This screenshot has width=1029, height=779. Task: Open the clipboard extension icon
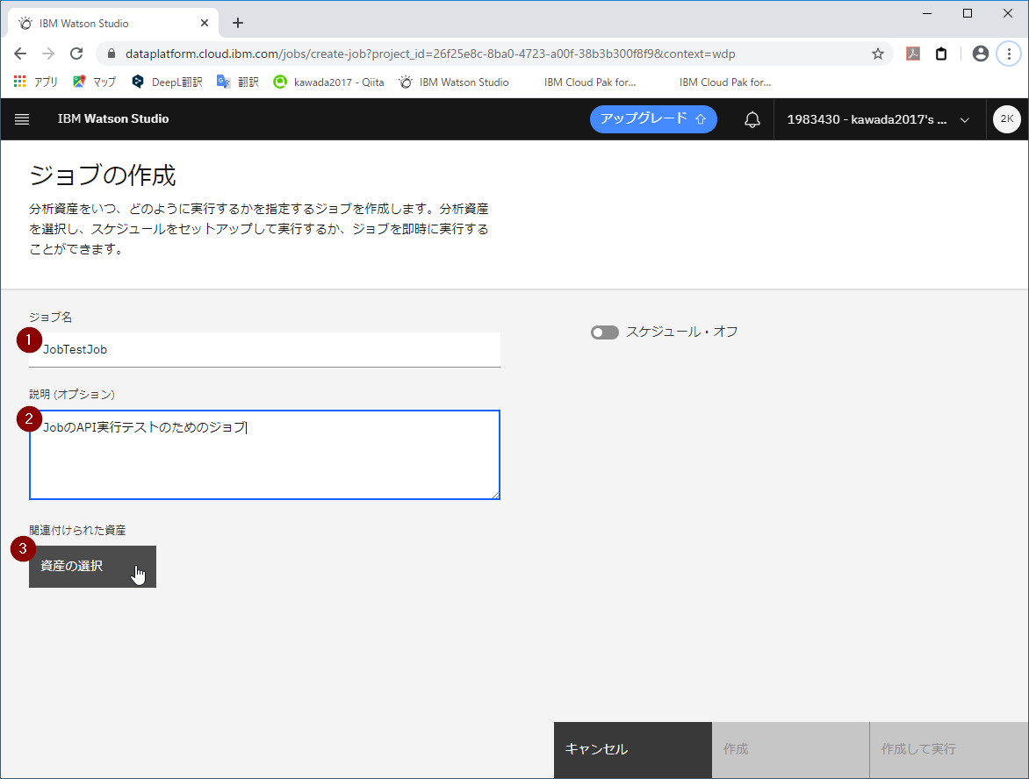(x=941, y=54)
